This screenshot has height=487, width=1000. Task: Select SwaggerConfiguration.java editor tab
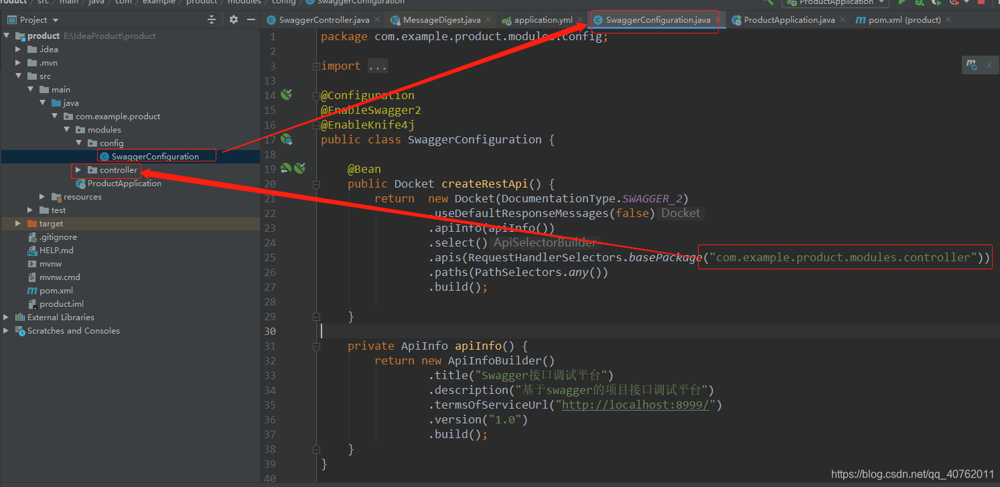coord(658,20)
